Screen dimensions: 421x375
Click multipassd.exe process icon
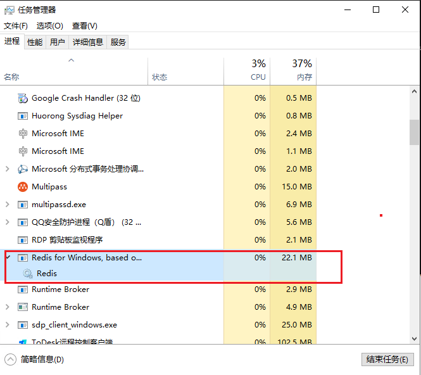[x=23, y=205]
